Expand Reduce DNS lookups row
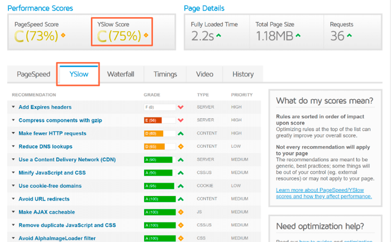 point(13,146)
